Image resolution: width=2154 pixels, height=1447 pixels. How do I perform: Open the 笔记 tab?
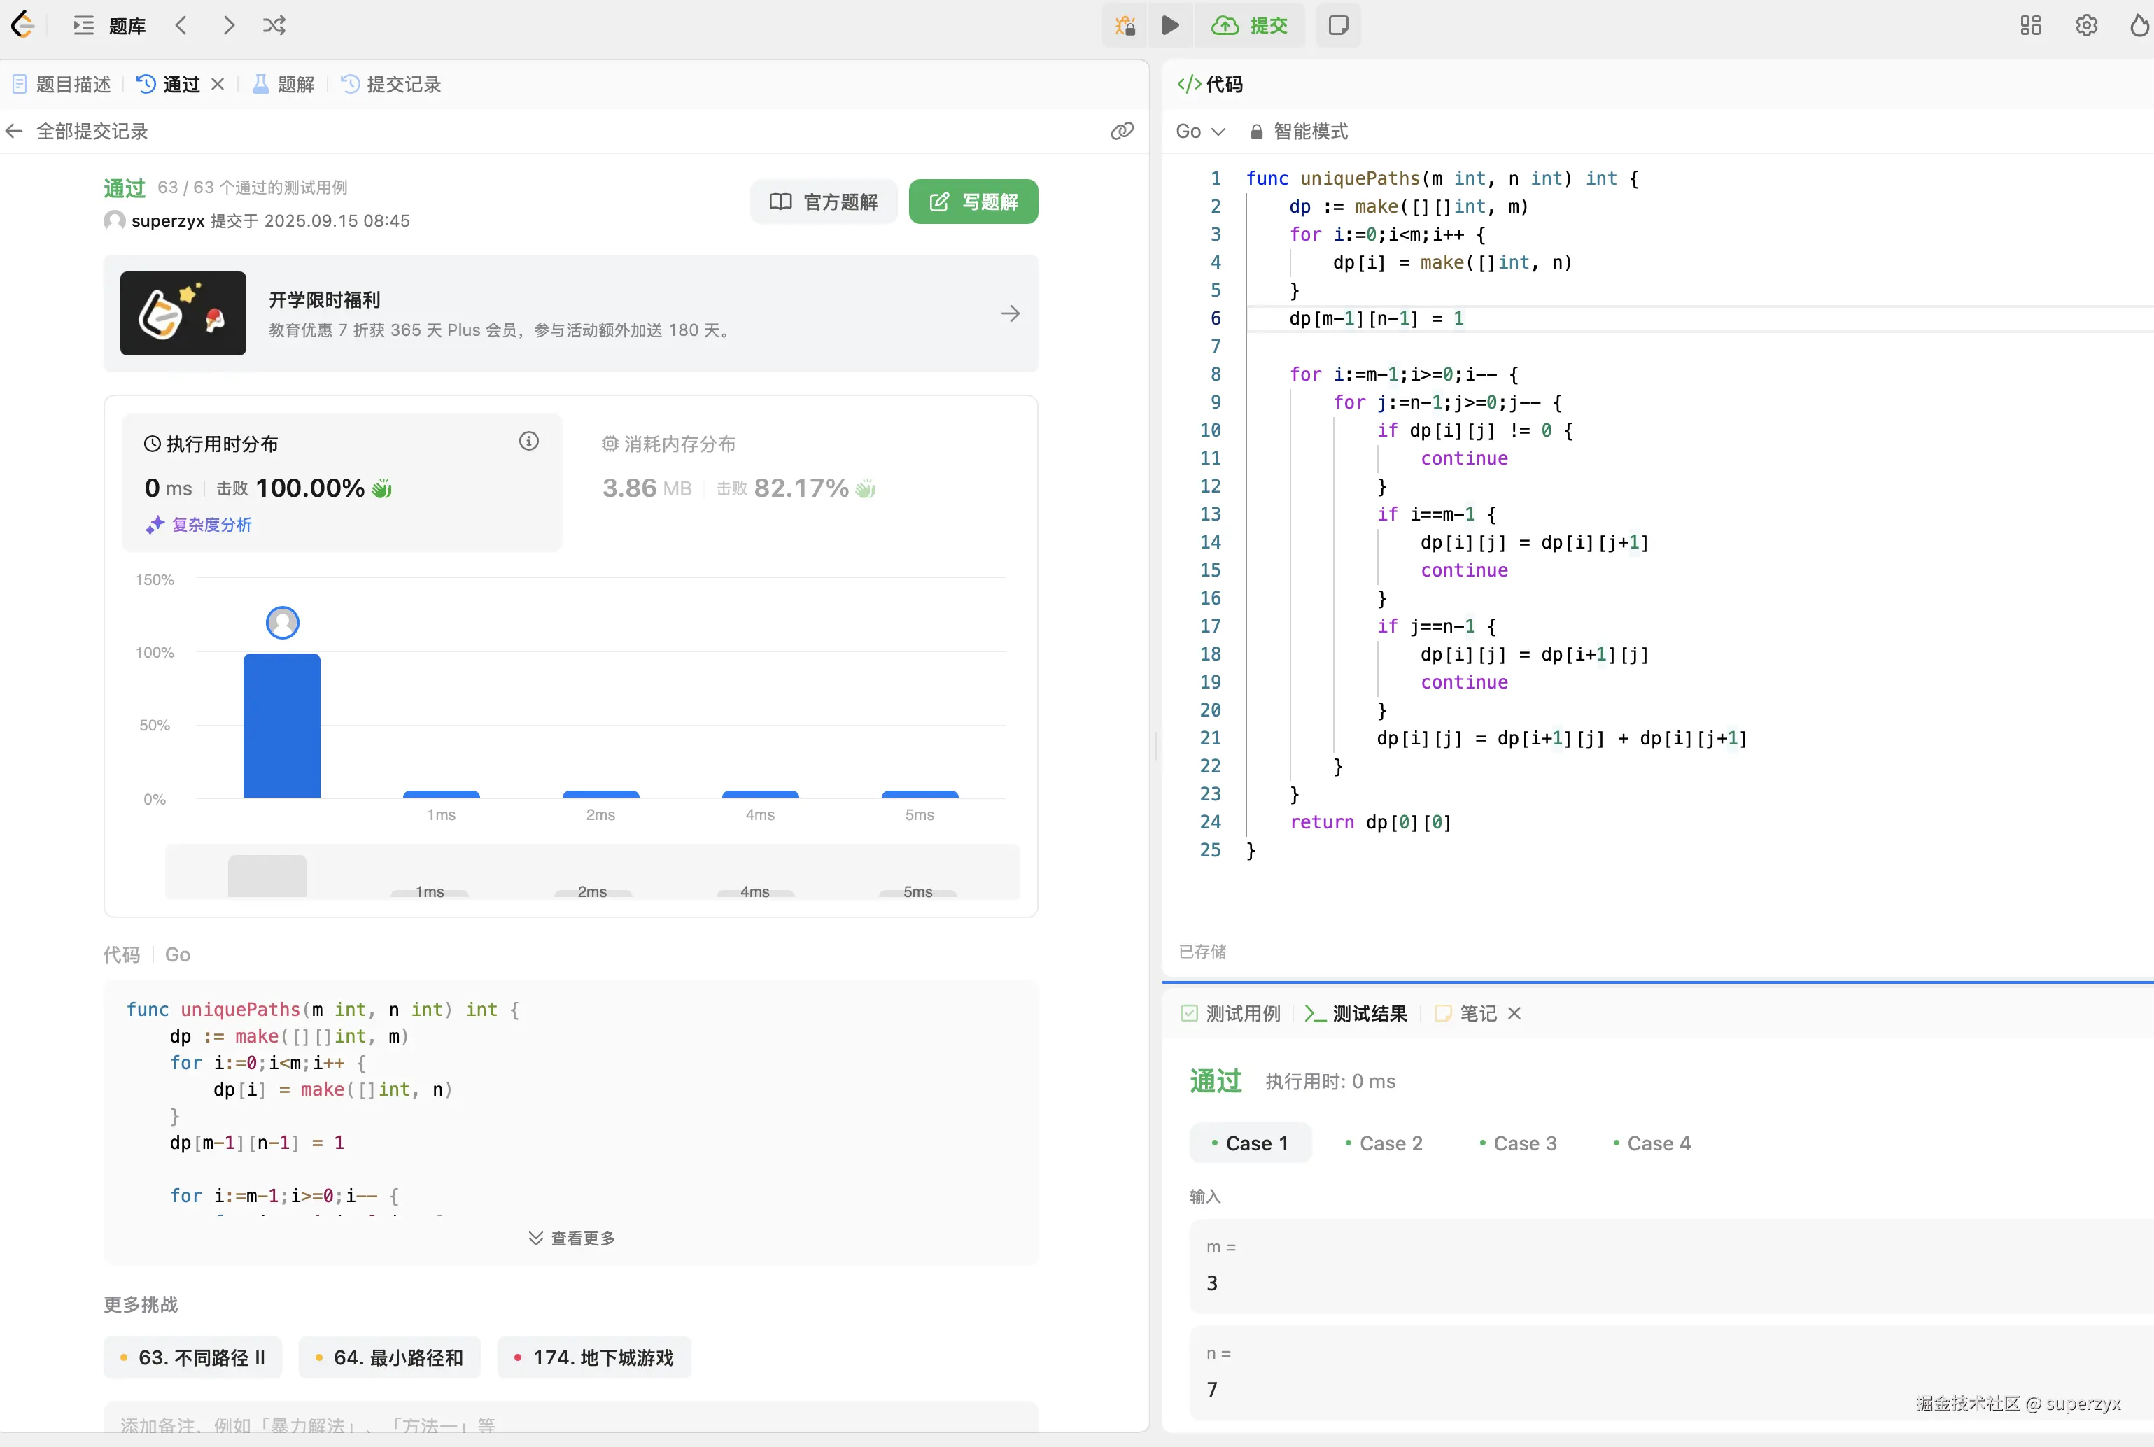(x=1467, y=1013)
